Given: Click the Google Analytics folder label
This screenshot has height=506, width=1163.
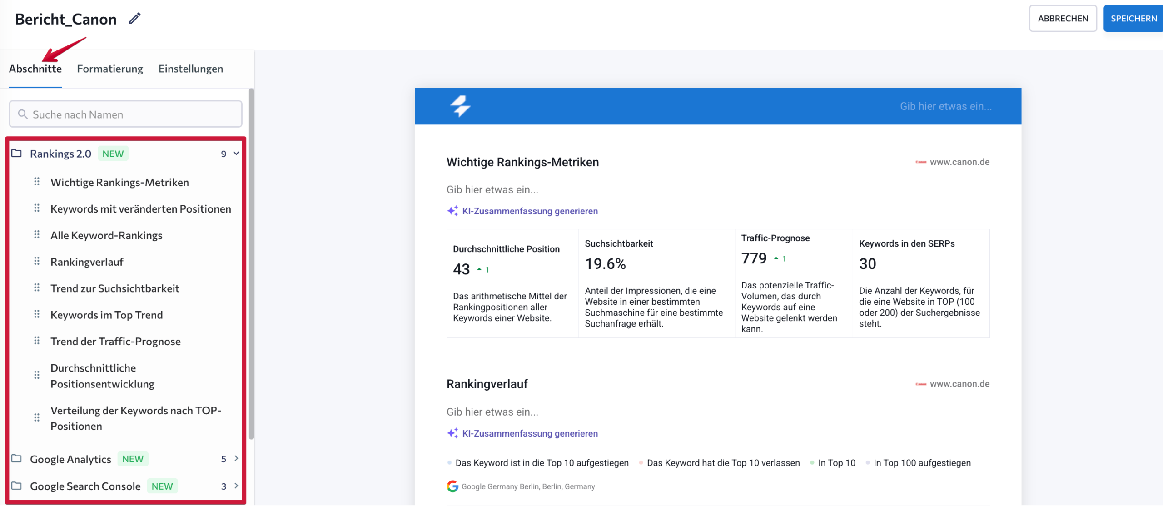Looking at the screenshot, I should coord(70,459).
